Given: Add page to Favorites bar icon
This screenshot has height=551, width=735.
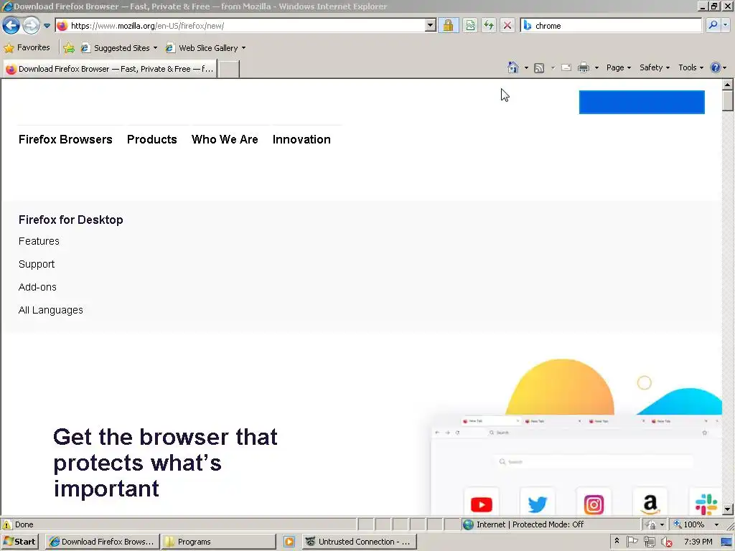Looking at the screenshot, I should 69,48.
